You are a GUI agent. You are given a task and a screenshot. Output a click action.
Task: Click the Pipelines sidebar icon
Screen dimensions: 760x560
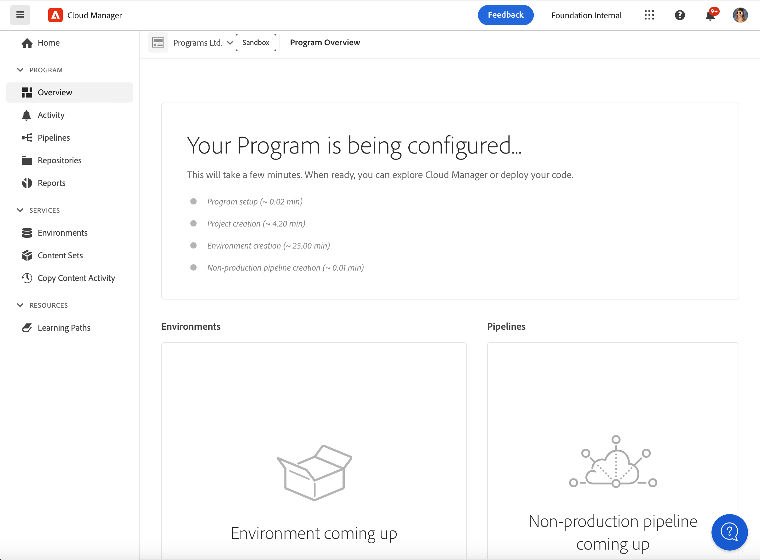(27, 137)
